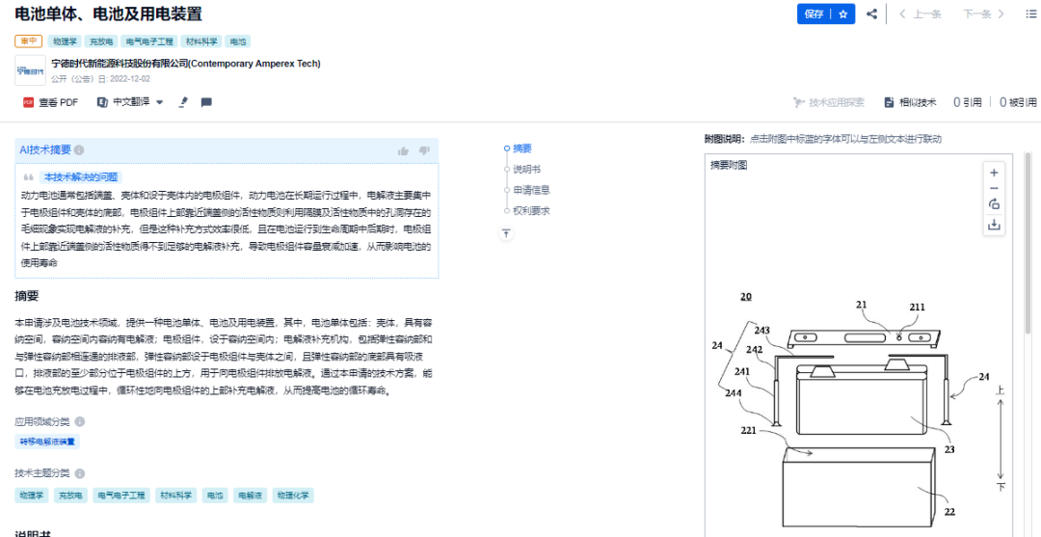Give thumbs up to AI summary
Screen dimensions: 1041x537
tap(403, 150)
